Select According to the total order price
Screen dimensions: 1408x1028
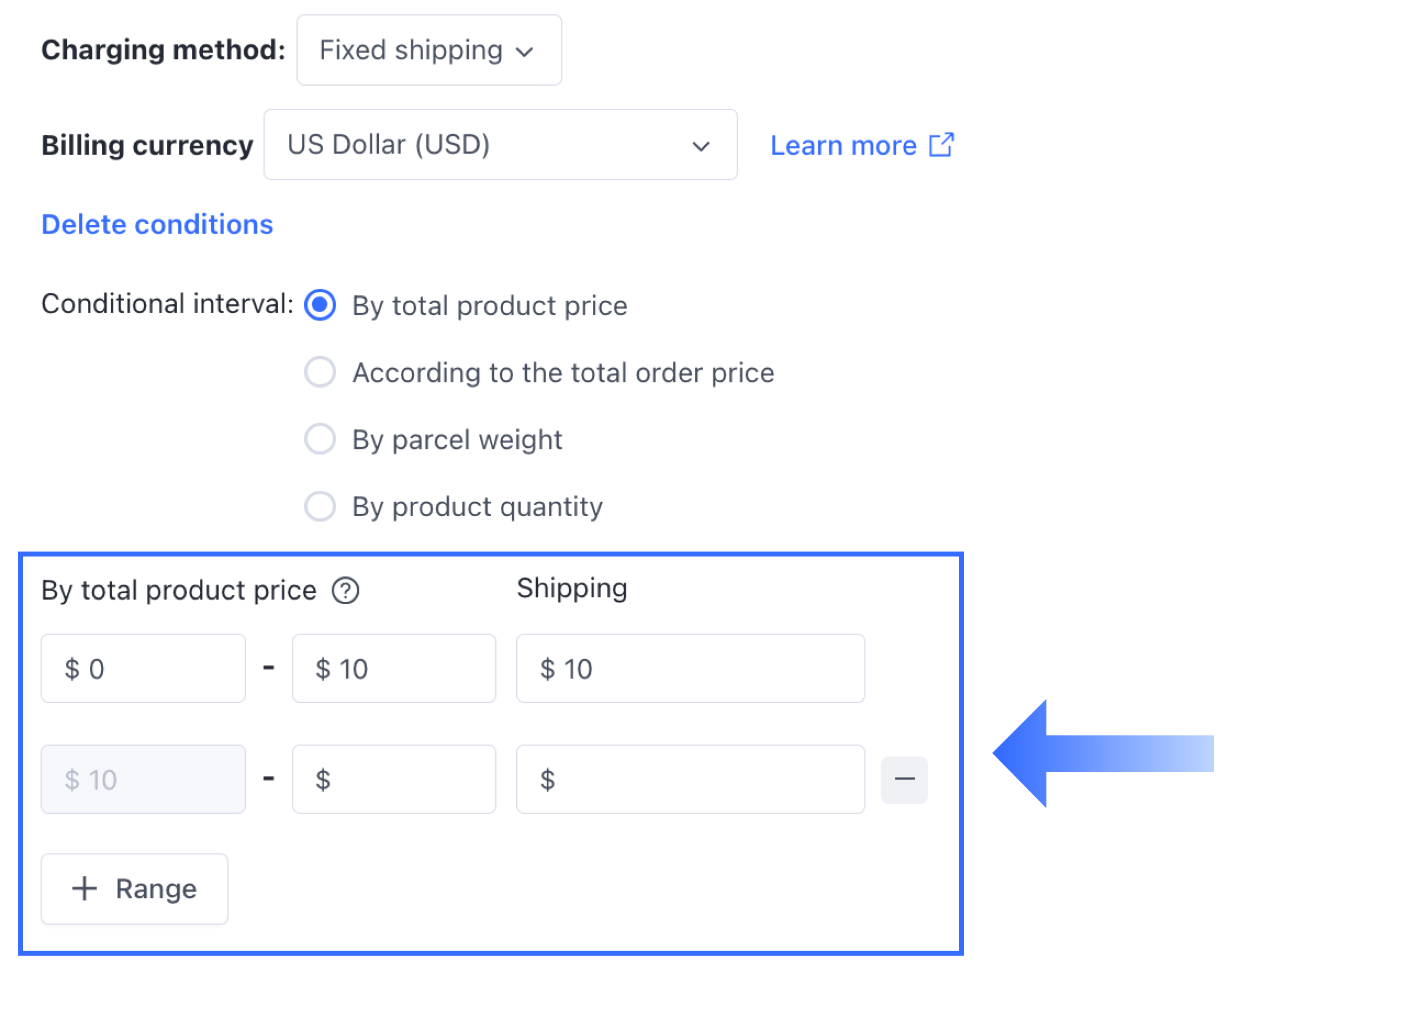[x=320, y=372]
